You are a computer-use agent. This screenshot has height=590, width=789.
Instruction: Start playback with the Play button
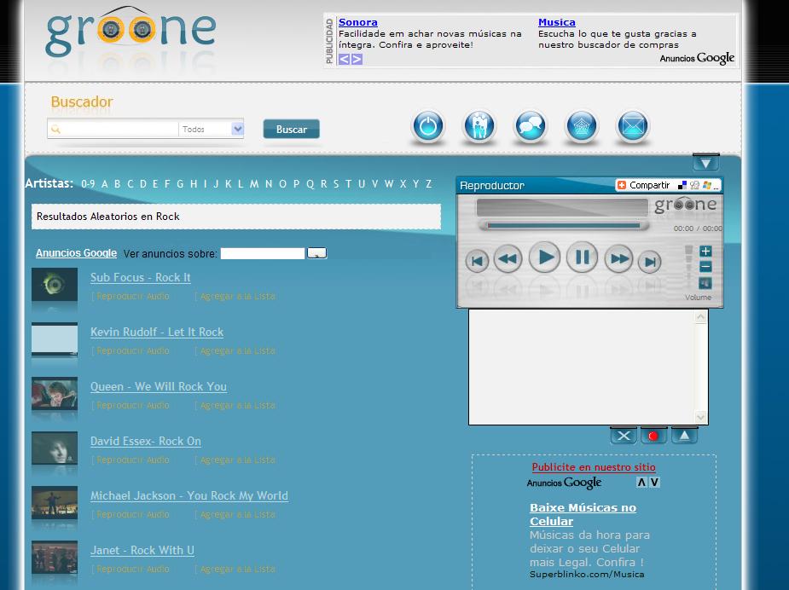[x=544, y=257]
